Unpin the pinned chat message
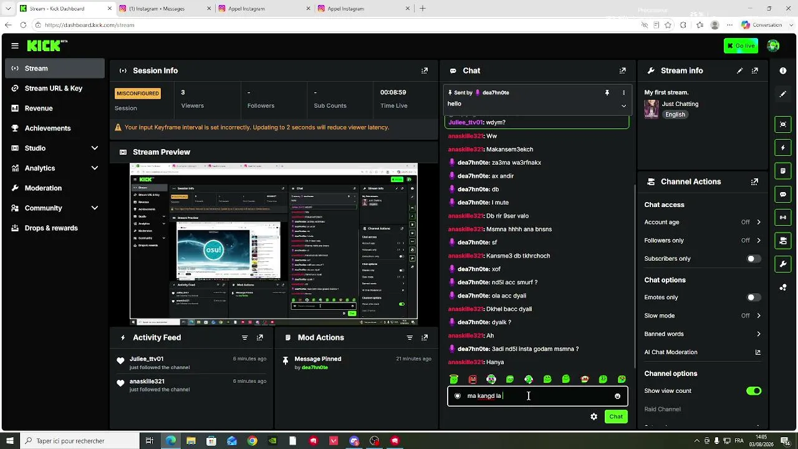This screenshot has width=798, height=449. [607, 92]
